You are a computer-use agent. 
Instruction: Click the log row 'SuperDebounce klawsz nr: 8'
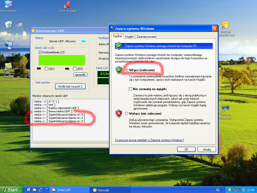click(59, 115)
